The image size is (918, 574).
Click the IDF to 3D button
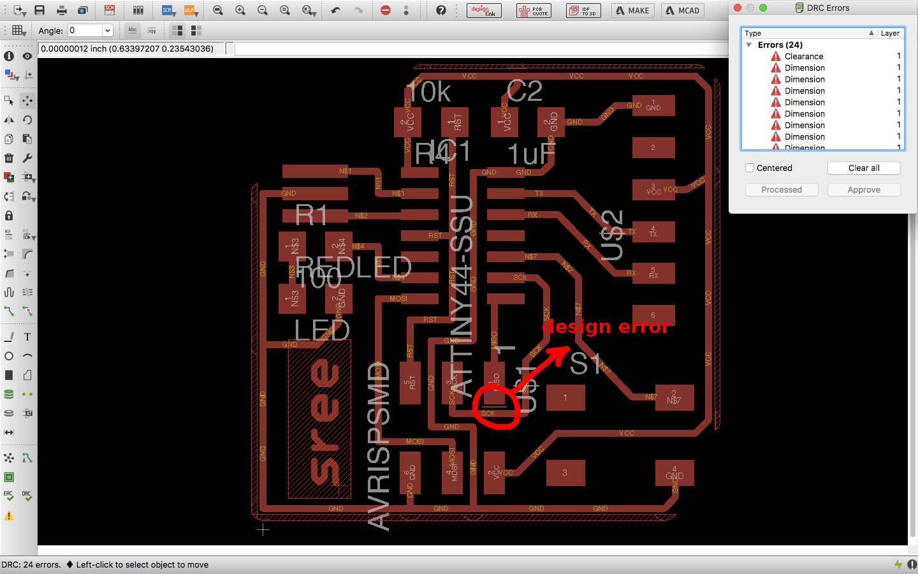[x=583, y=10]
